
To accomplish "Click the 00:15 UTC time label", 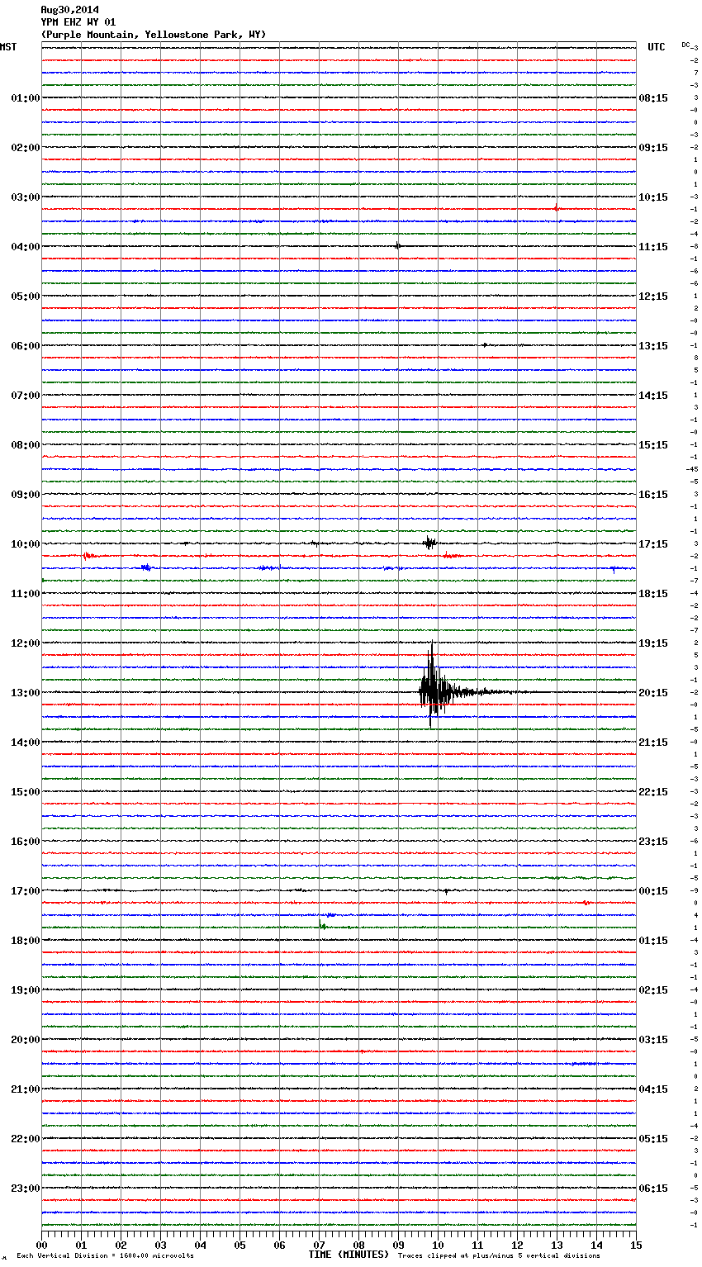I will [653, 891].
